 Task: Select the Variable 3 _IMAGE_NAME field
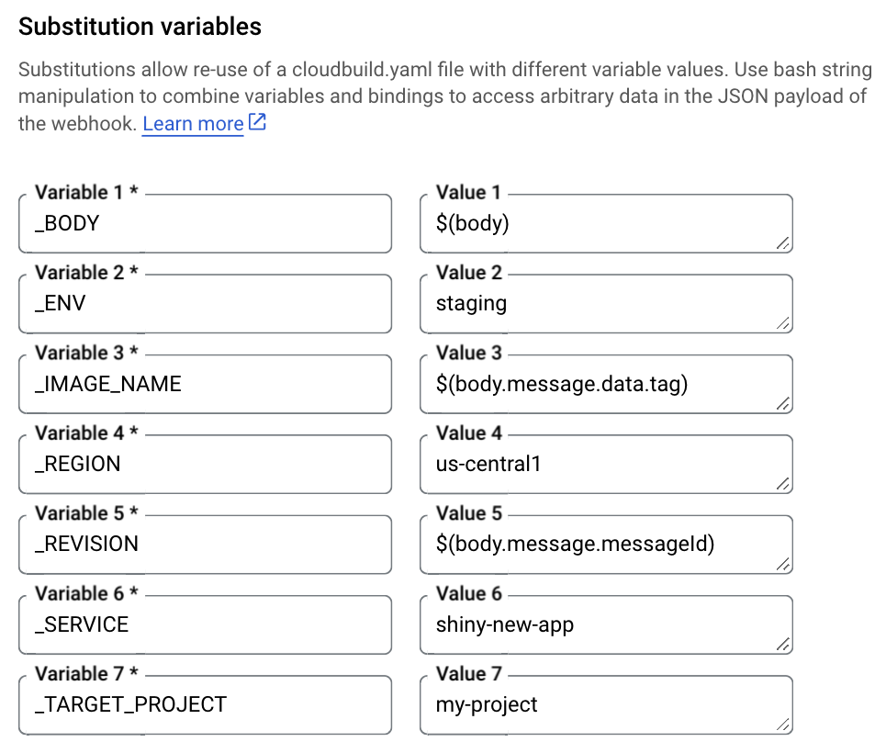(x=205, y=384)
